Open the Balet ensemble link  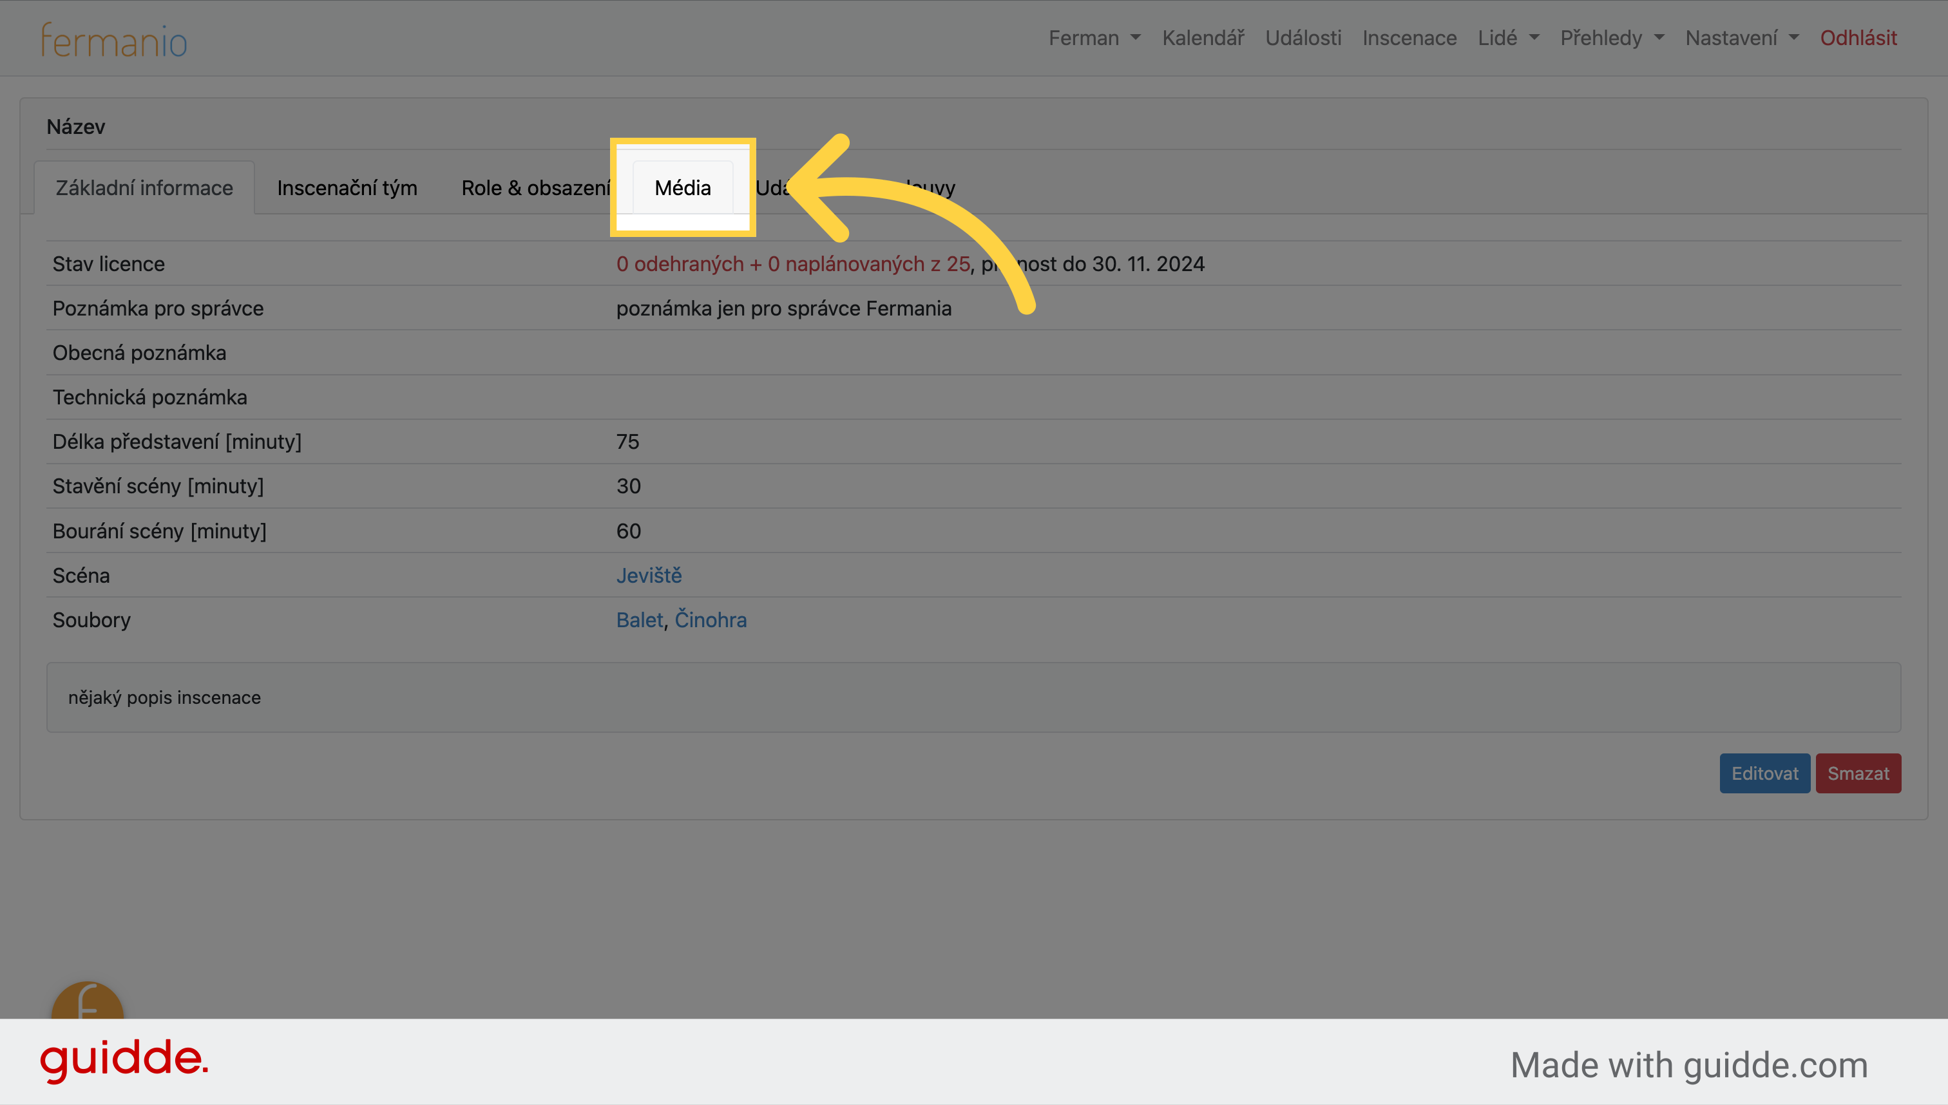coord(639,620)
